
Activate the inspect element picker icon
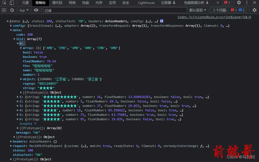coord(4,3)
